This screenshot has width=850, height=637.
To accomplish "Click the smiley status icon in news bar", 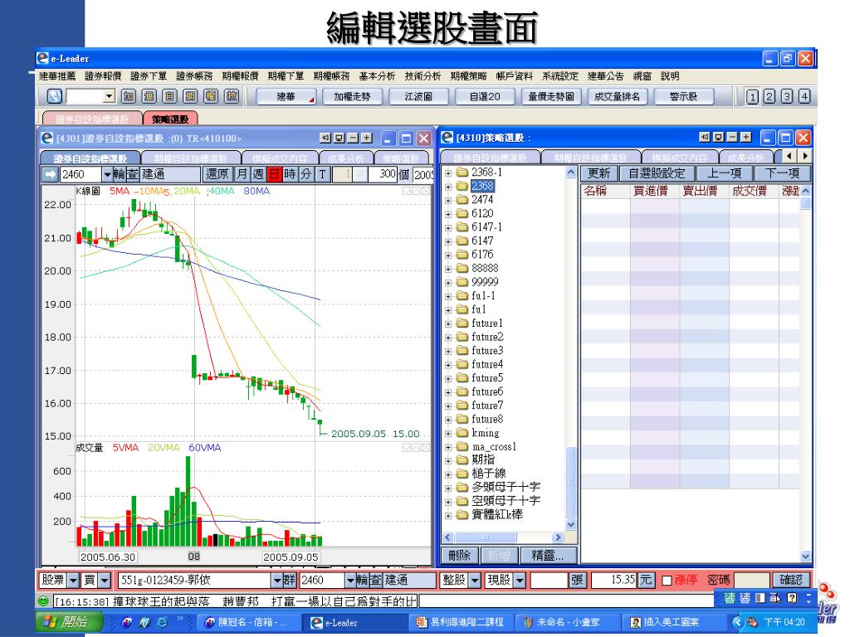I will pyautogui.click(x=43, y=601).
